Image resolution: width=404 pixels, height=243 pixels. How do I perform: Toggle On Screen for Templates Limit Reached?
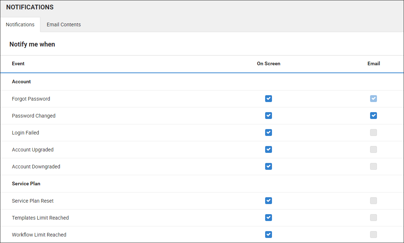point(268,218)
